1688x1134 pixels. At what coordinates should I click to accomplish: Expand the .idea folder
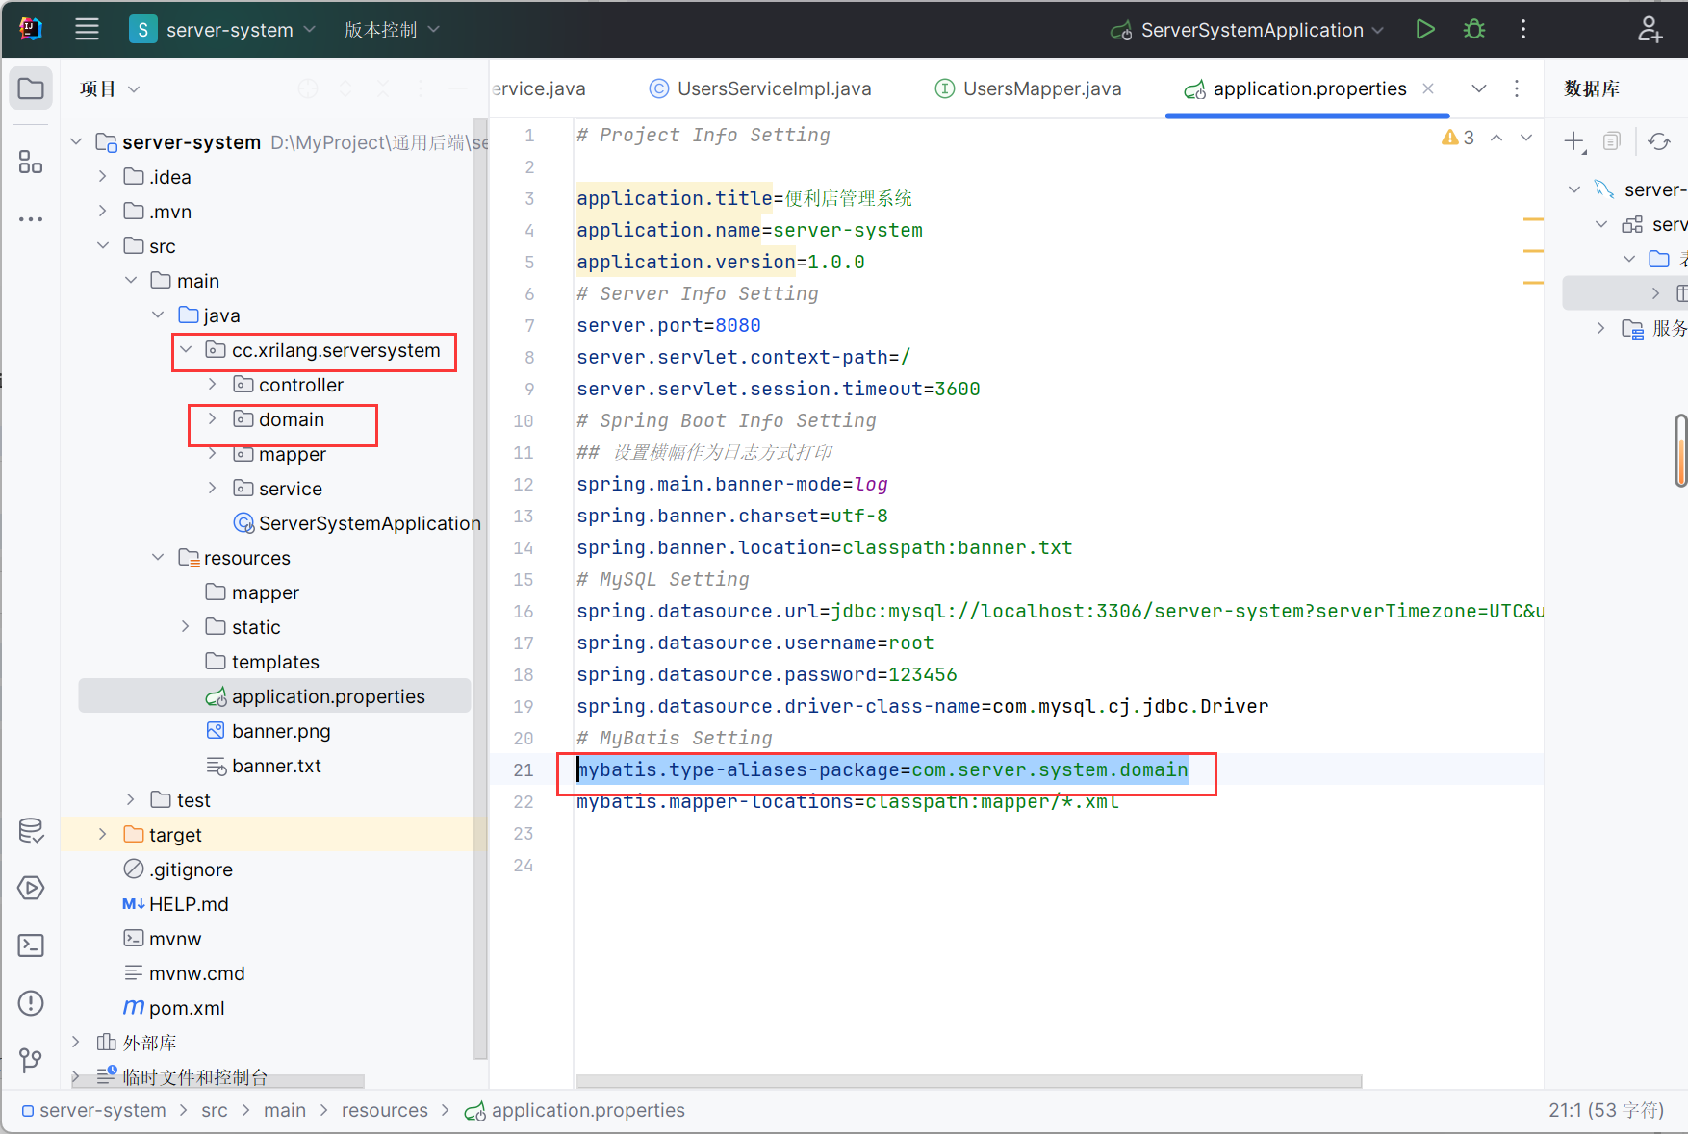[102, 177]
